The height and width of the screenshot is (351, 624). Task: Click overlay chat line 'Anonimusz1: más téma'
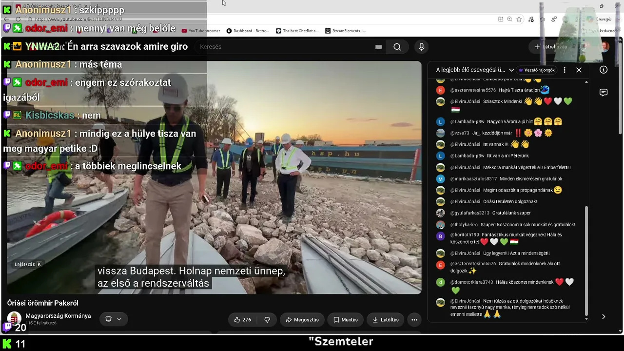coord(63,64)
